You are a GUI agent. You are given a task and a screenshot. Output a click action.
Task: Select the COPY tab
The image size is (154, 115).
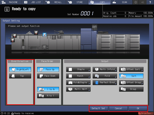click(99, 2)
